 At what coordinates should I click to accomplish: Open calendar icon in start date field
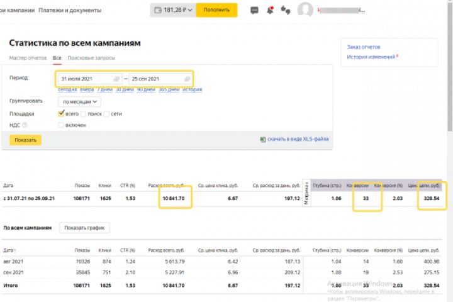(x=116, y=79)
